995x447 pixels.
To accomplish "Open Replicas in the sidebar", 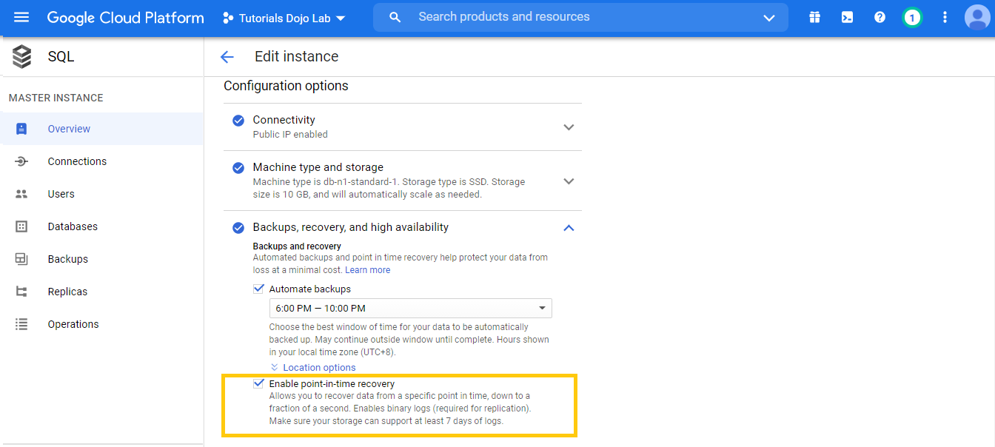I will click(x=67, y=292).
